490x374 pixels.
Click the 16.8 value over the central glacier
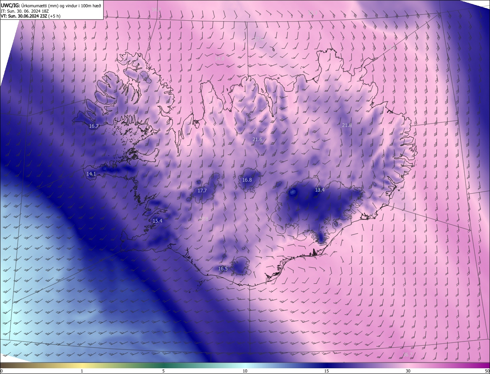pos(247,180)
